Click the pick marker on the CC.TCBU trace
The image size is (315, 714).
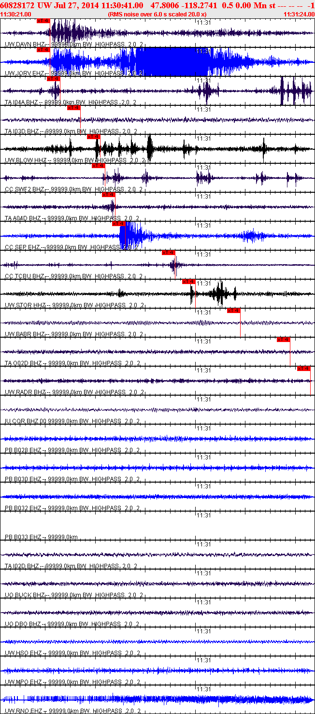168,253
